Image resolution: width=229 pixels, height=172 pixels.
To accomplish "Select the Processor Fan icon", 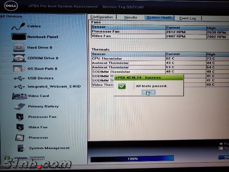I will click(x=20, y=117).
